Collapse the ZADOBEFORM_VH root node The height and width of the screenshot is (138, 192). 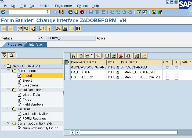point(3,66)
